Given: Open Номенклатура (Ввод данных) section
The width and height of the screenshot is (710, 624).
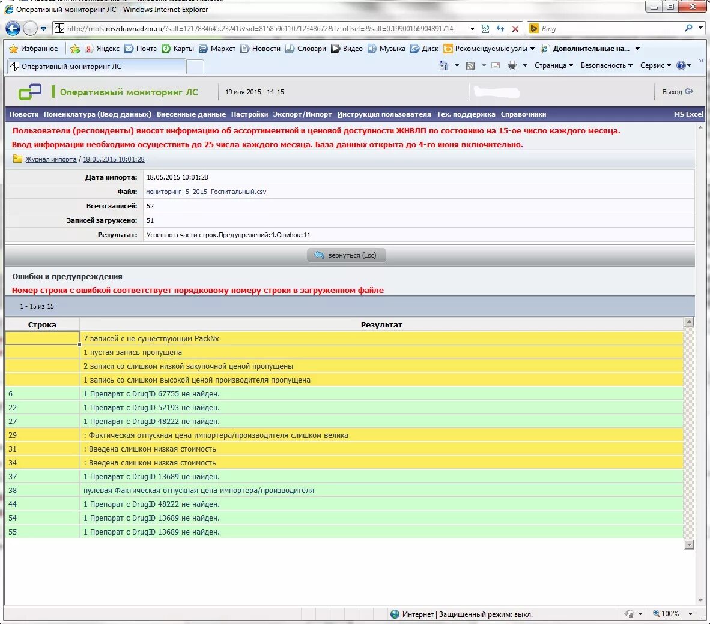Looking at the screenshot, I should (97, 114).
